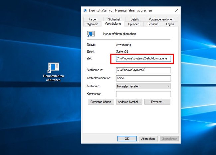Click the Übernehmen button
The width and height of the screenshot is (216, 155).
169,139
